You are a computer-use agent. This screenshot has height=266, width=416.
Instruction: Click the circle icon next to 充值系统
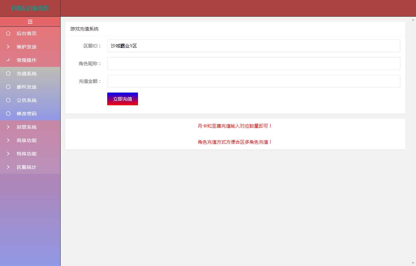pos(8,74)
